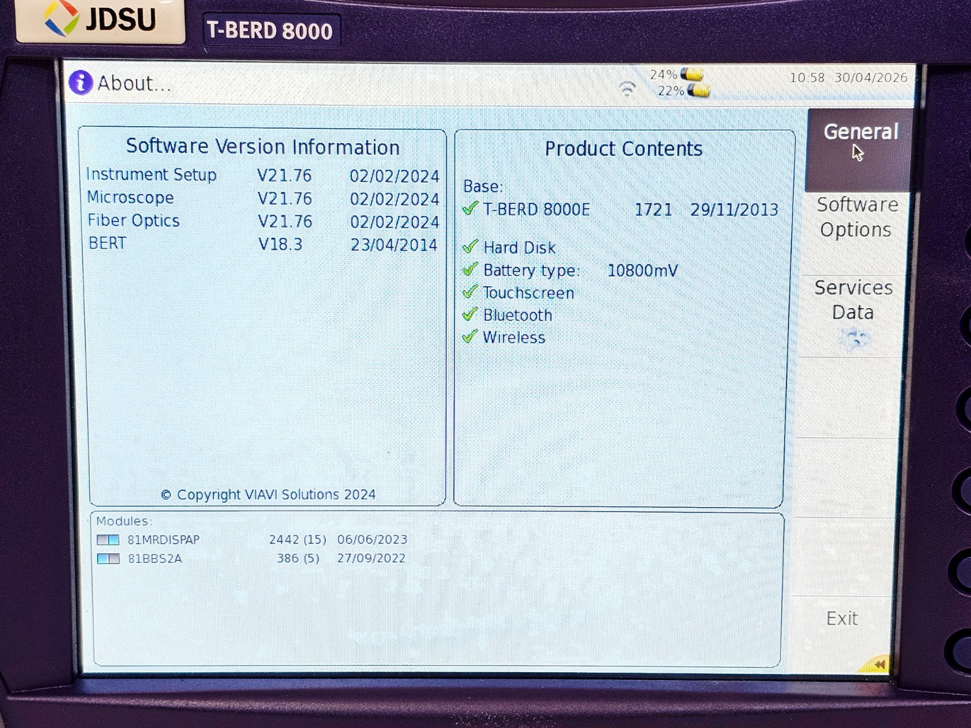Click the date 23/04/2014

pos(394,245)
